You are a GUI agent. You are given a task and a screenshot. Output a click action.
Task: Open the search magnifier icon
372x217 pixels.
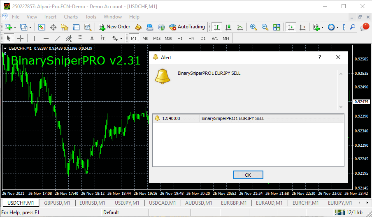point(353,27)
